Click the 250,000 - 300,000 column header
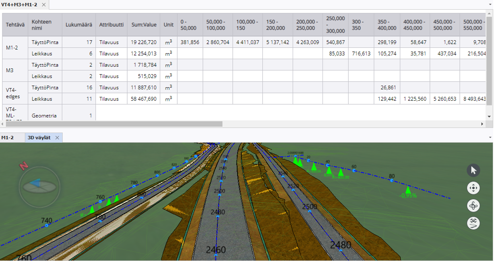The height and width of the screenshot is (261, 494). pyautogui.click(x=335, y=25)
